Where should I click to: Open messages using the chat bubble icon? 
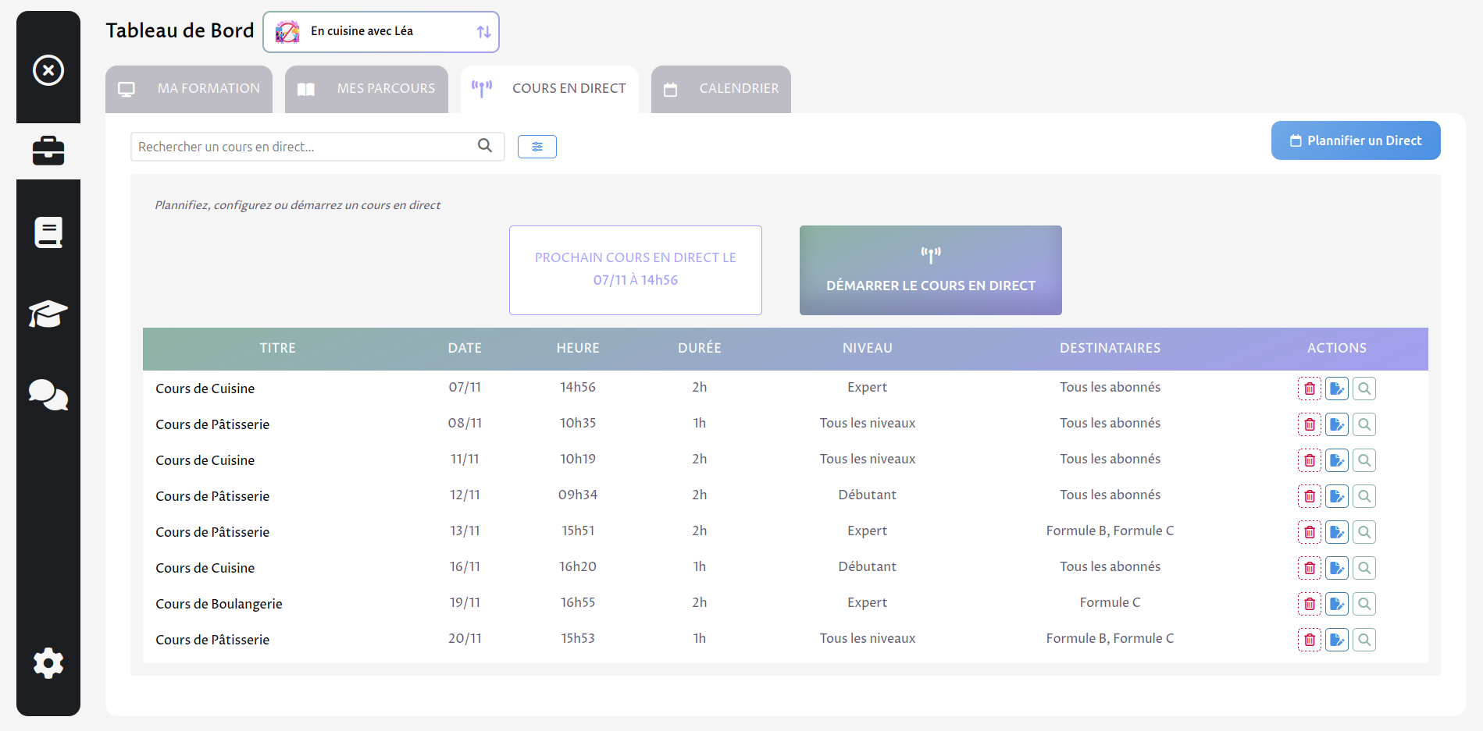point(48,396)
